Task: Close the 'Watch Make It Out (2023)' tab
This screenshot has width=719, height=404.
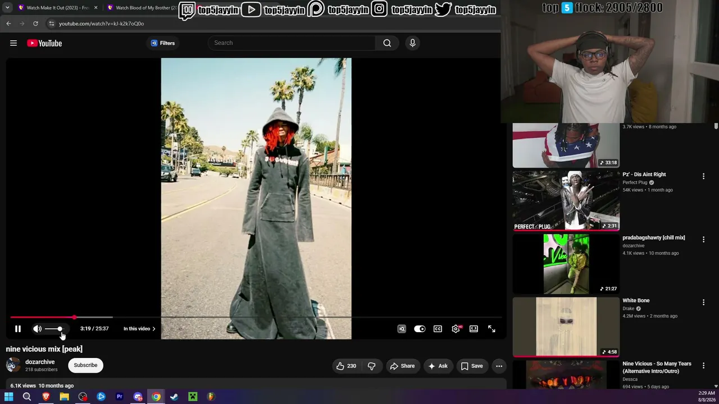Action: (x=95, y=8)
